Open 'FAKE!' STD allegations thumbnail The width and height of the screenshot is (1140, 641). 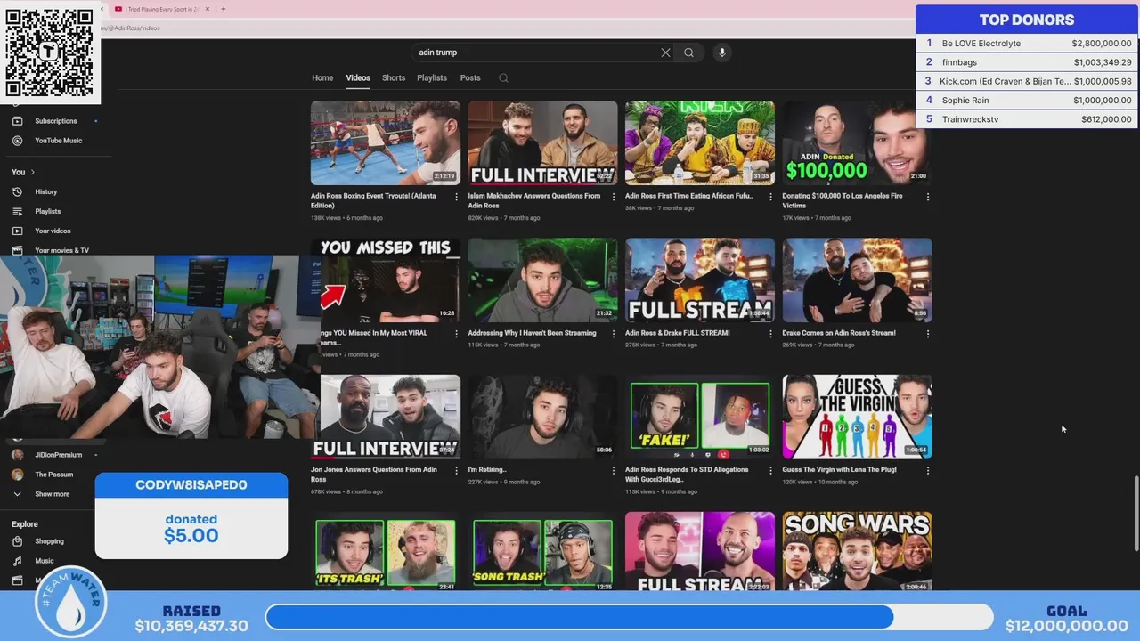(x=700, y=417)
